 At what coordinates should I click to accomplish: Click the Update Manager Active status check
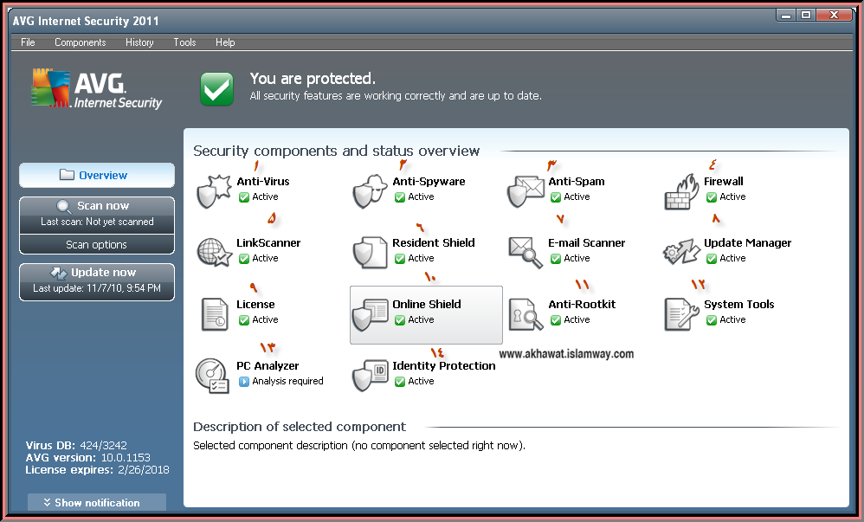[x=712, y=259]
